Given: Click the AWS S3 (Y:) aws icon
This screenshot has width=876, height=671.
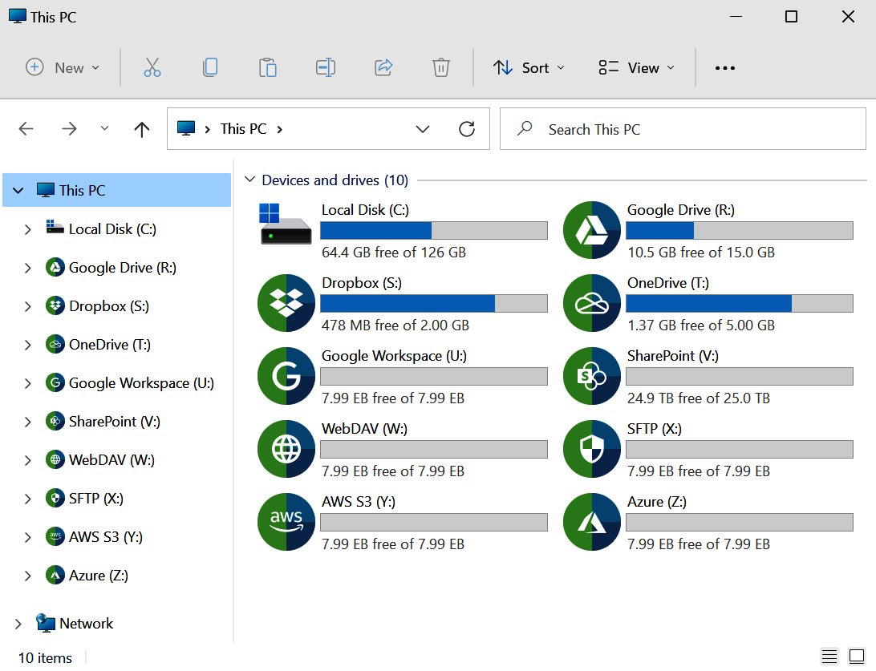Looking at the screenshot, I should (x=286, y=522).
